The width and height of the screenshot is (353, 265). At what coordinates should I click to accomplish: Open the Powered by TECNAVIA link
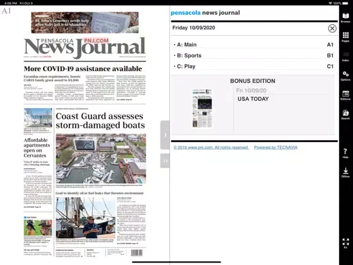click(x=276, y=147)
